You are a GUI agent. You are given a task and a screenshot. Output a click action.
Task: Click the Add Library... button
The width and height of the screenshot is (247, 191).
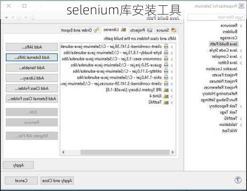point(32,78)
